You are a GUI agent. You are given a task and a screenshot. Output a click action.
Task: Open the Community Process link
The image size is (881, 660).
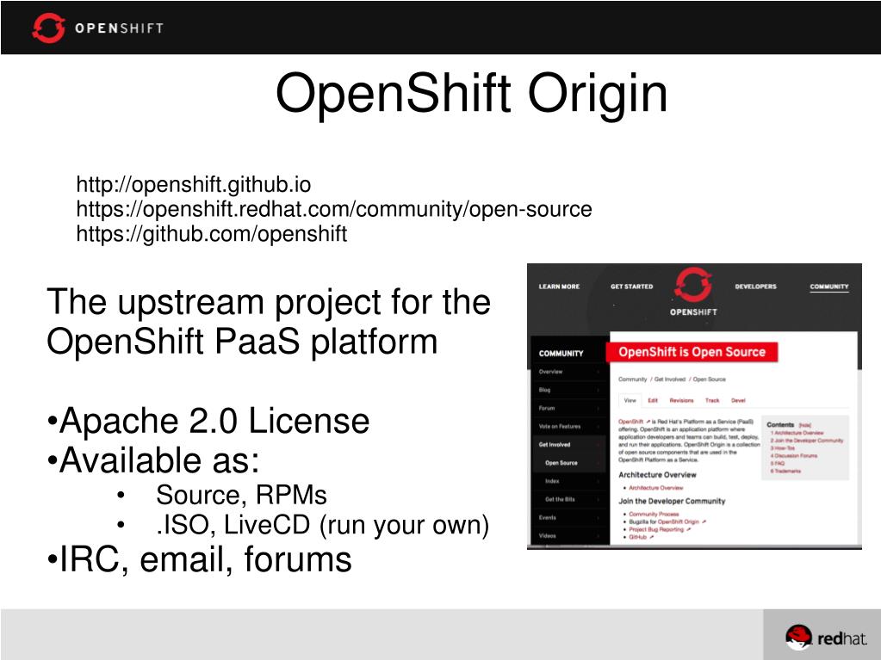pyautogui.click(x=654, y=514)
